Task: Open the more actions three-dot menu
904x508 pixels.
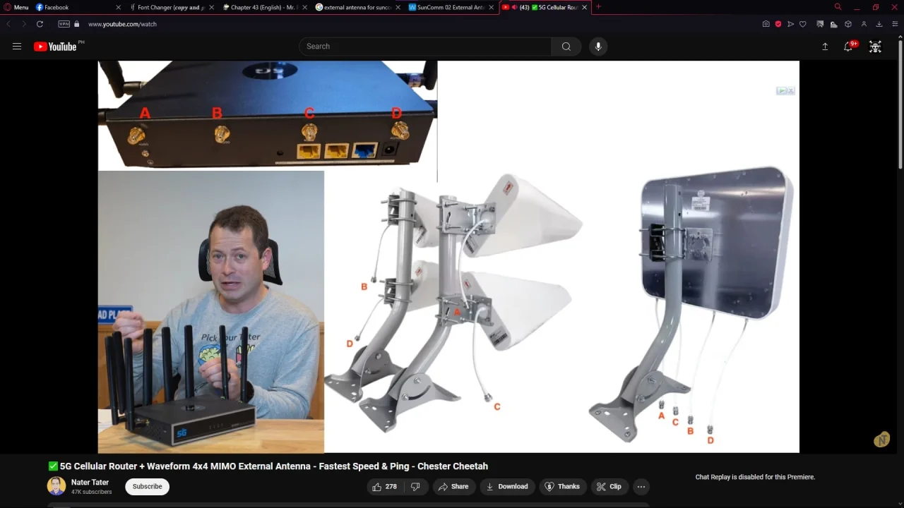Action: pos(641,486)
